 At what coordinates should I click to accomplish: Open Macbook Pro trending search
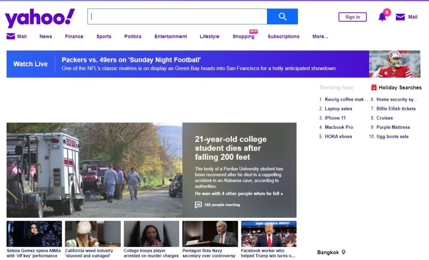click(x=339, y=127)
